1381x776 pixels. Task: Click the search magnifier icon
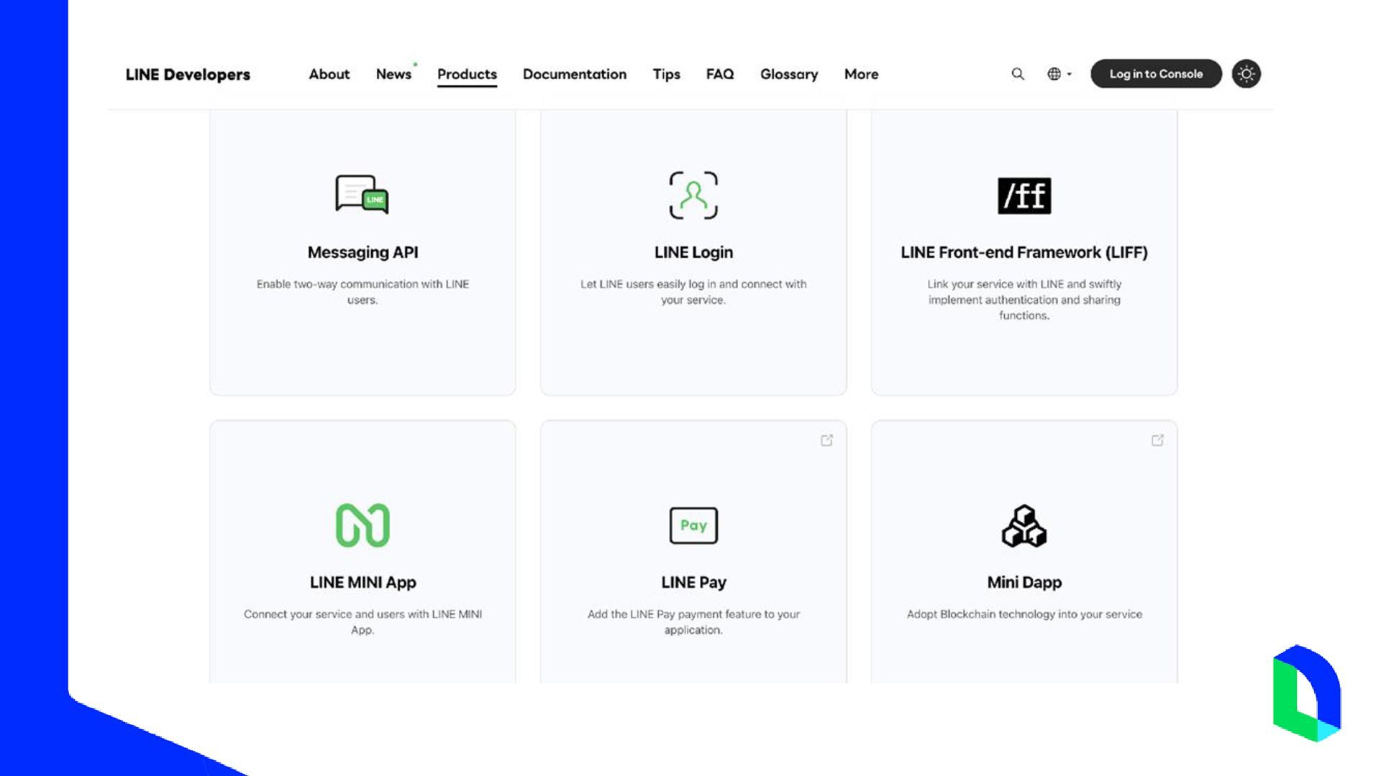(x=1018, y=74)
